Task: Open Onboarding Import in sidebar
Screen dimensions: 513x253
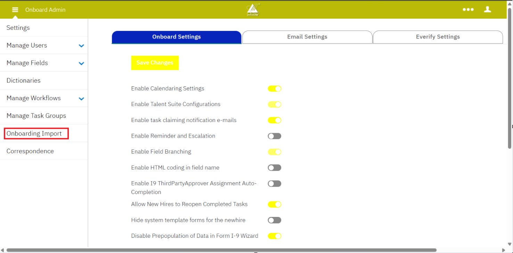Action: [34, 133]
